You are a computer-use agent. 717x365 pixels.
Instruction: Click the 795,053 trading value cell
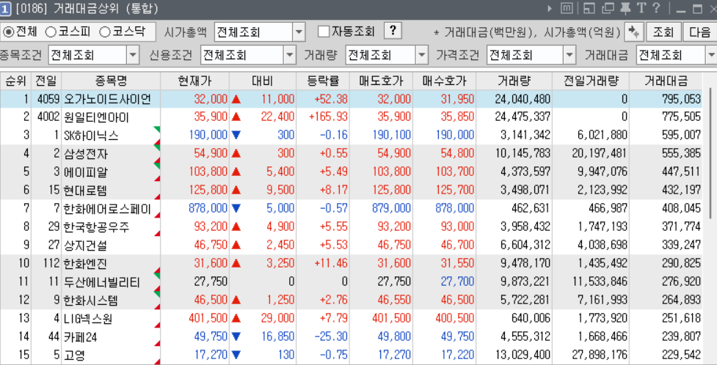tap(681, 99)
